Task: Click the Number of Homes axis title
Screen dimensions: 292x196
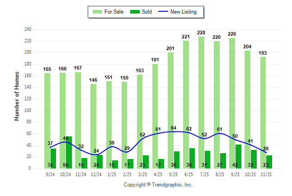Action: point(17,96)
